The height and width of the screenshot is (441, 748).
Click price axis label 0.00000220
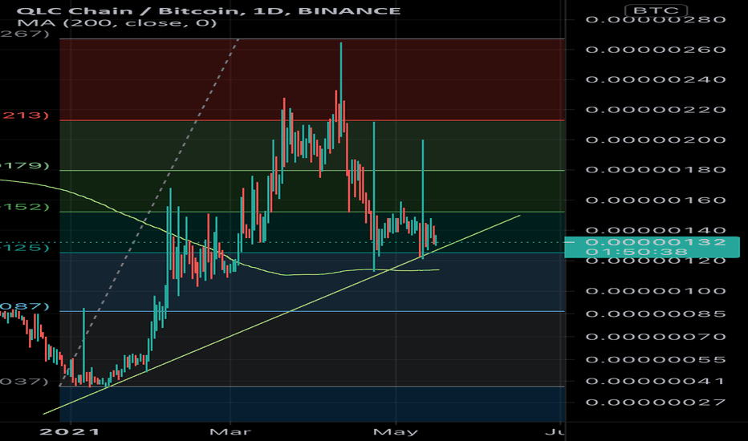click(x=656, y=110)
